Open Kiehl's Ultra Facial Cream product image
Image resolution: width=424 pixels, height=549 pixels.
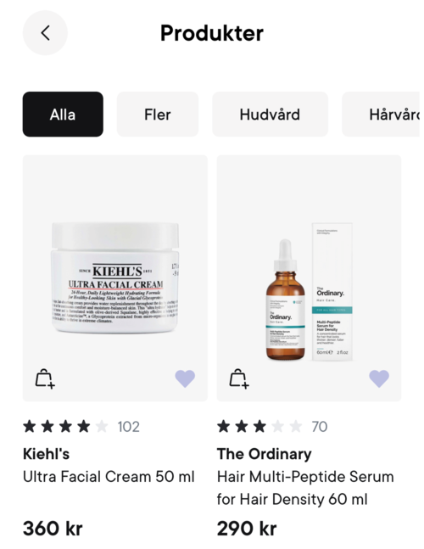click(115, 277)
